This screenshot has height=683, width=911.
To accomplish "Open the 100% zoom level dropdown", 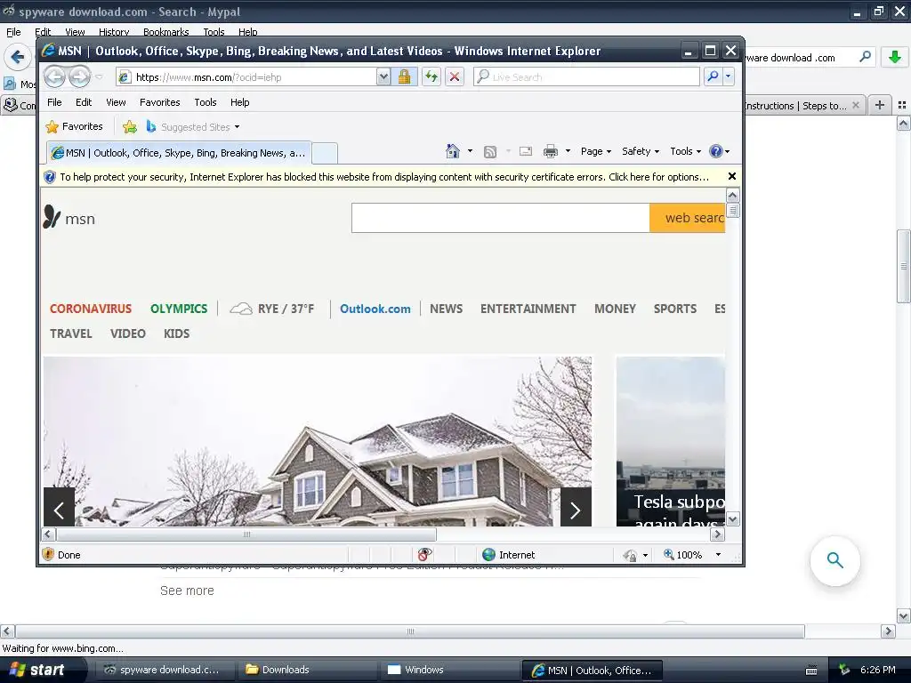I will click(719, 555).
